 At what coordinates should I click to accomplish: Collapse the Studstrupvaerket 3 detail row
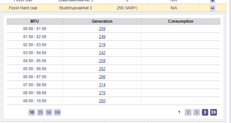(x=213, y=8)
